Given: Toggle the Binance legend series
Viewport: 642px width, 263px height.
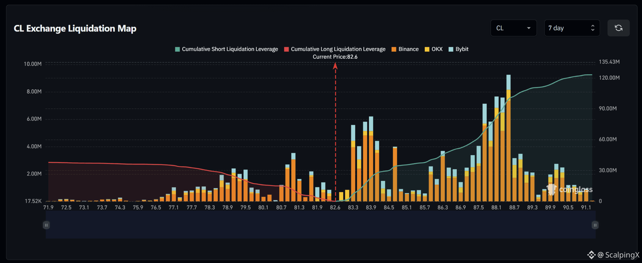Looking at the screenshot, I should (405, 49).
